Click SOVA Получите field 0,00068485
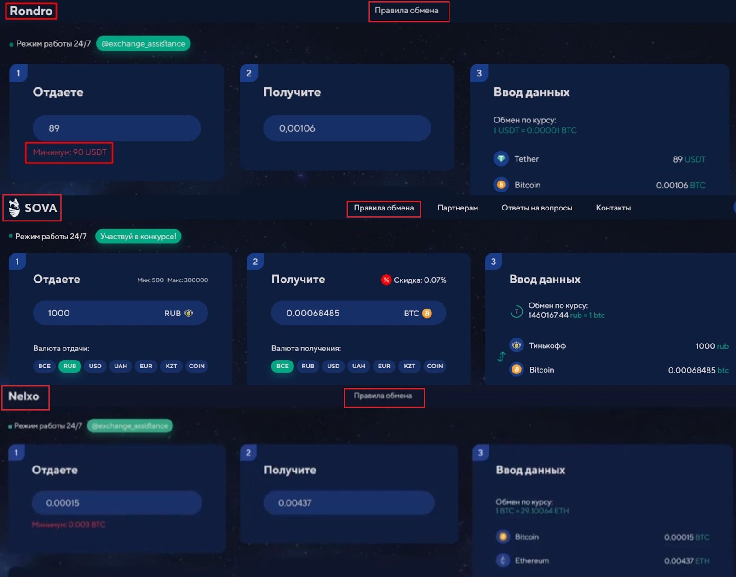The height and width of the screenshot is (577, 736). point(358,313)
